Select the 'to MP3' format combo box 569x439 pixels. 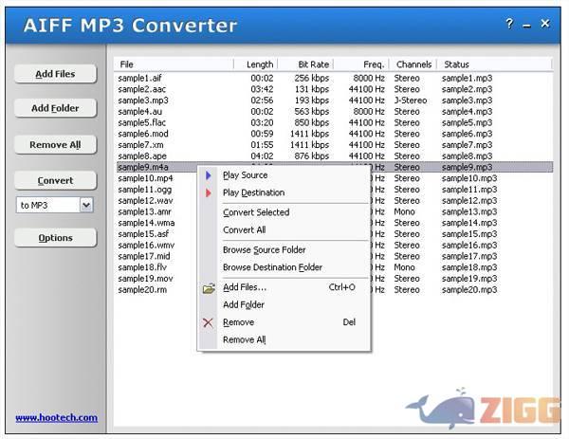[47, 205]
